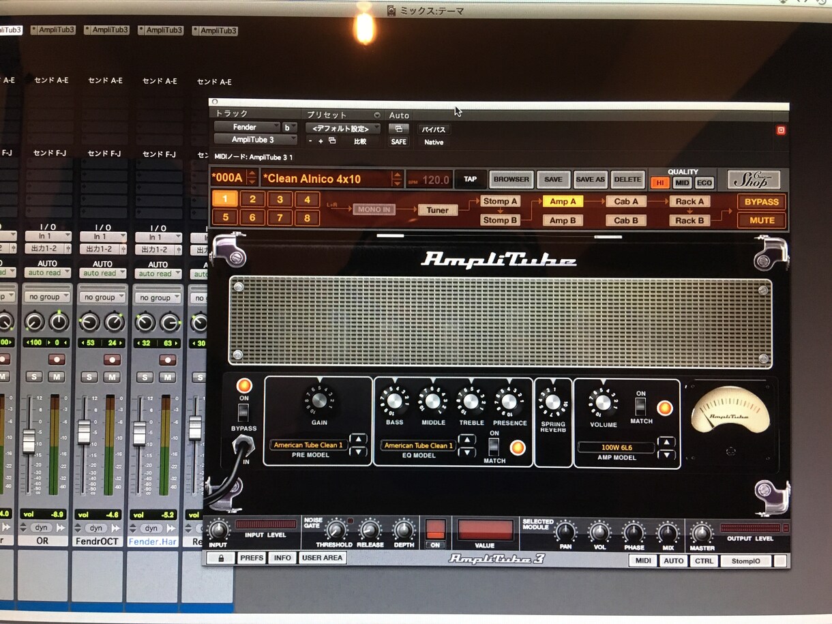Click the selected module PAN knob
The height and width of the screenshot is (624, 832).
tap(565, 531)
